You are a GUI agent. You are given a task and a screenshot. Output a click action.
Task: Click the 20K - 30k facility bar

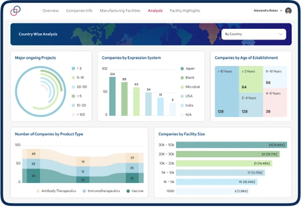pos(228,154)
